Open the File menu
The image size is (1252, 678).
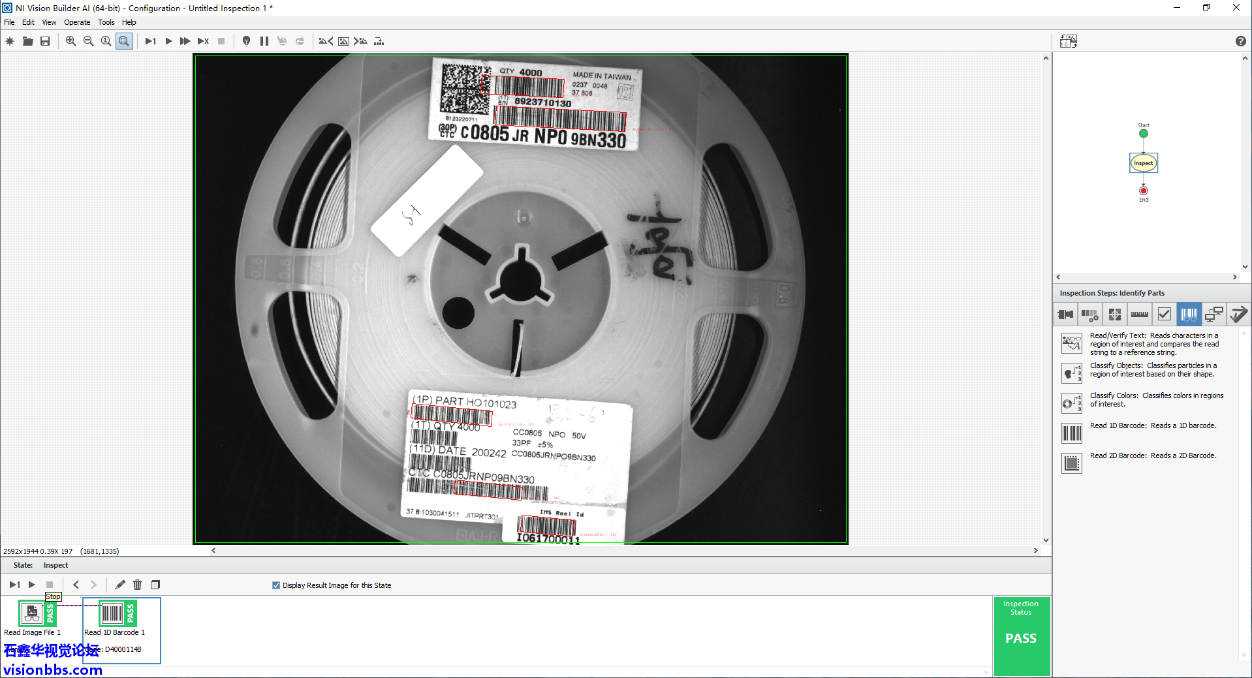9,22
